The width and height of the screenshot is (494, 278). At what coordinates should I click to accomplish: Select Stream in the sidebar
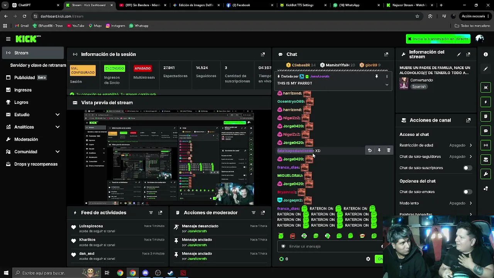pyautogui.click(x=33, y=53)
